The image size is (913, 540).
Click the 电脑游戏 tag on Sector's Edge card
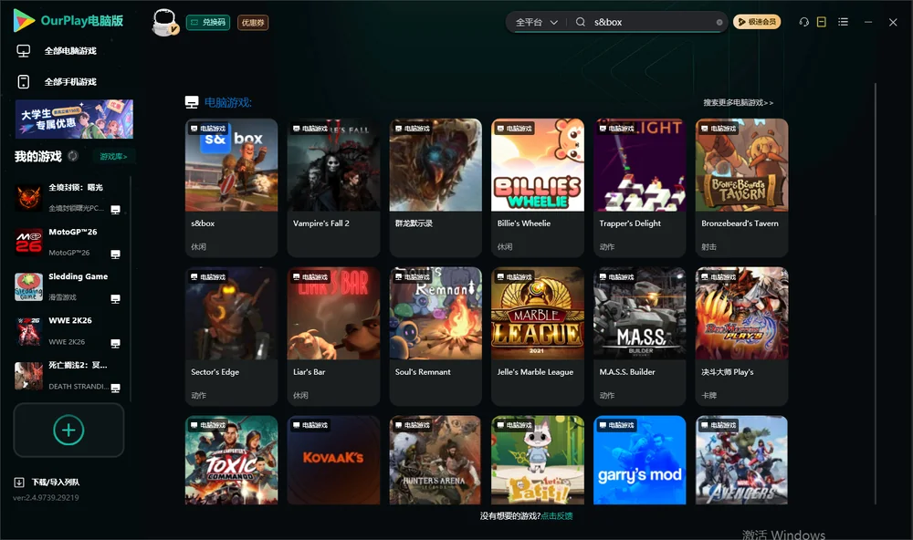click(x=207, y=277)
